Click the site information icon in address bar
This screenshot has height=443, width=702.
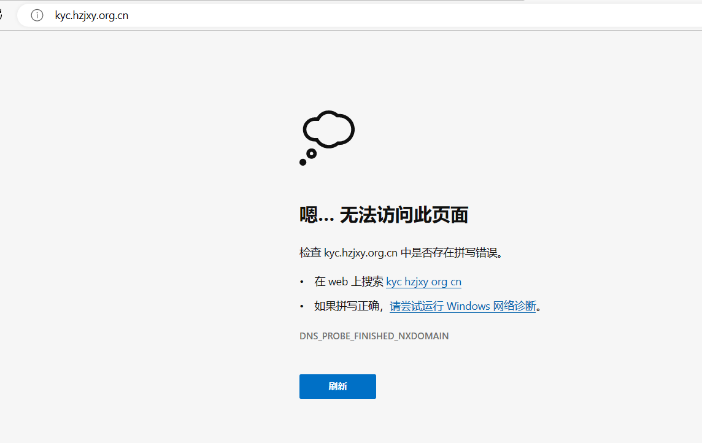point(37,15)
